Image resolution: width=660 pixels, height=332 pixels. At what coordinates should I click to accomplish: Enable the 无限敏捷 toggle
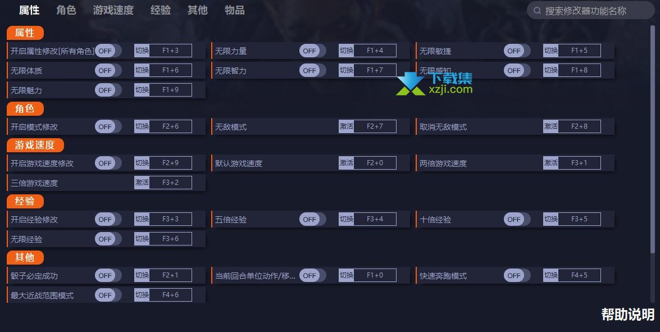[x=517, y=51]
